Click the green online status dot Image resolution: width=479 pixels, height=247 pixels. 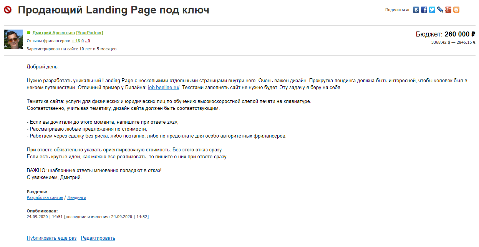click(29, 33)
